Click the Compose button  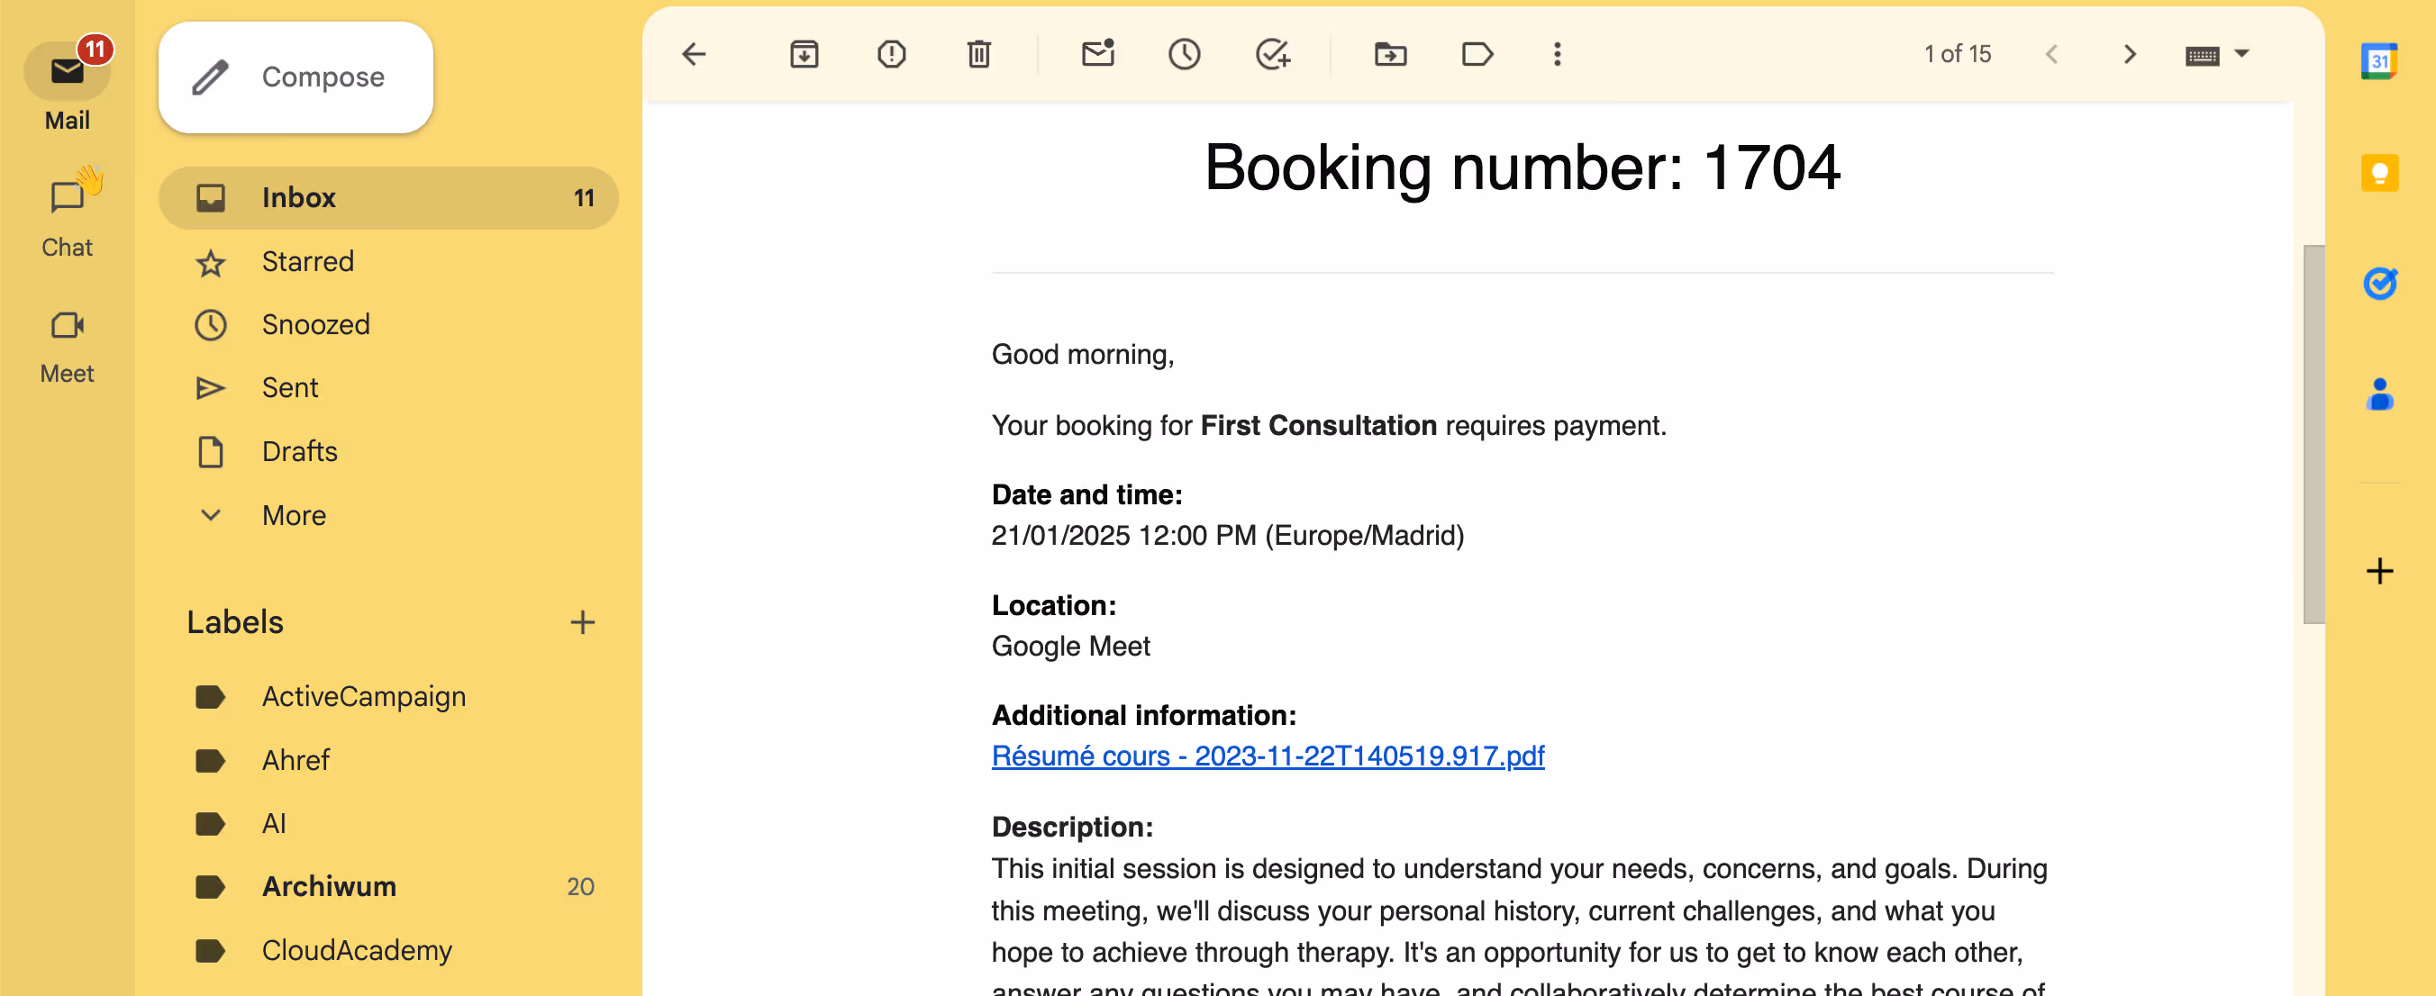(x=295, y=77)
